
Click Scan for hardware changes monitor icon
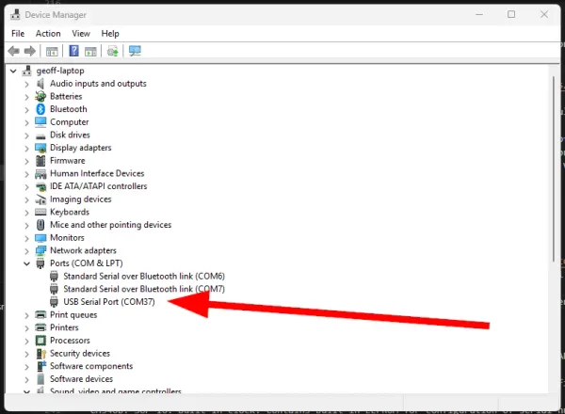[135, 51]
